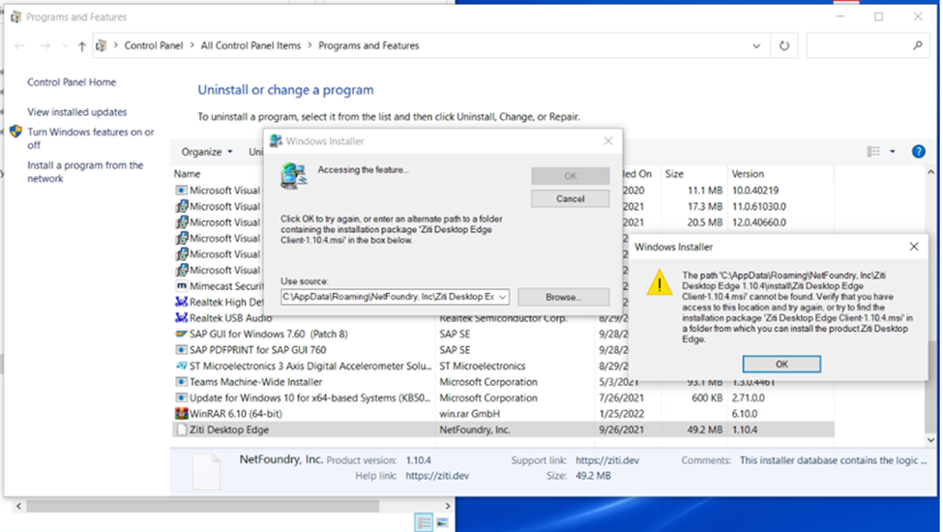Image resolution: width=943 pixels, height=532 pixels.
Task: Open Install a program from the network
Action: pos(85,172)
